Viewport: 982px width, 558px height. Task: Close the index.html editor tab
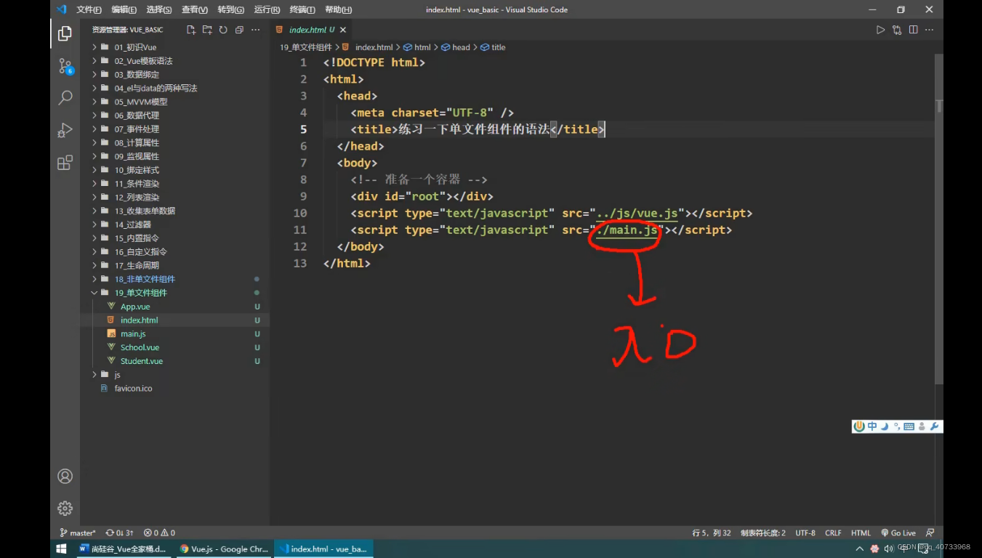343,30
